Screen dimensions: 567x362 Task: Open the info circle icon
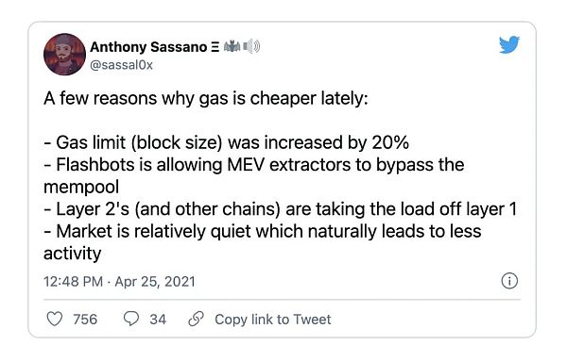point(509,281)
